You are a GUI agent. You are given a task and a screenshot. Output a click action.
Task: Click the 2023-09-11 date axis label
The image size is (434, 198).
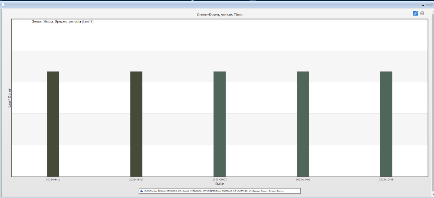pos(53,179)
